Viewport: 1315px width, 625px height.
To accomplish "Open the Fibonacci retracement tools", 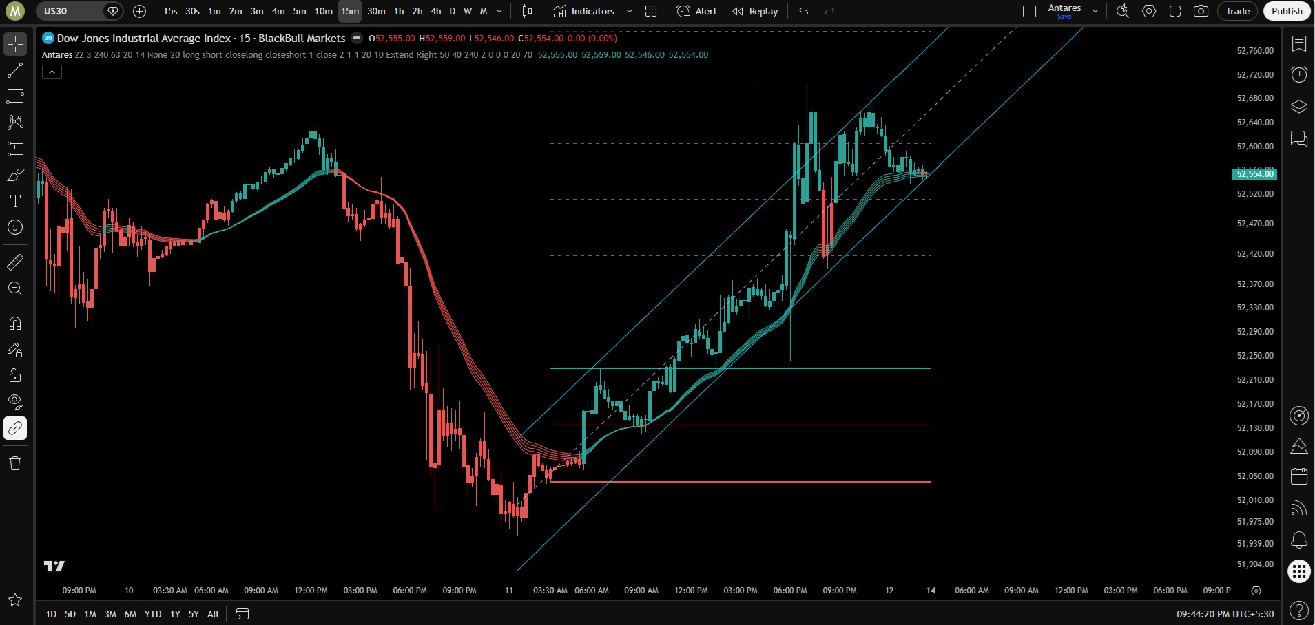I will tap(15, 96).
